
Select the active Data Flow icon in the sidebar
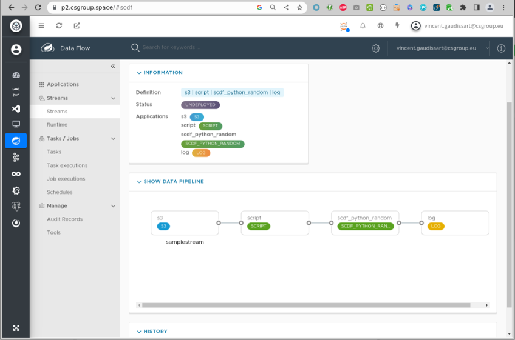(x=16, y=141)
